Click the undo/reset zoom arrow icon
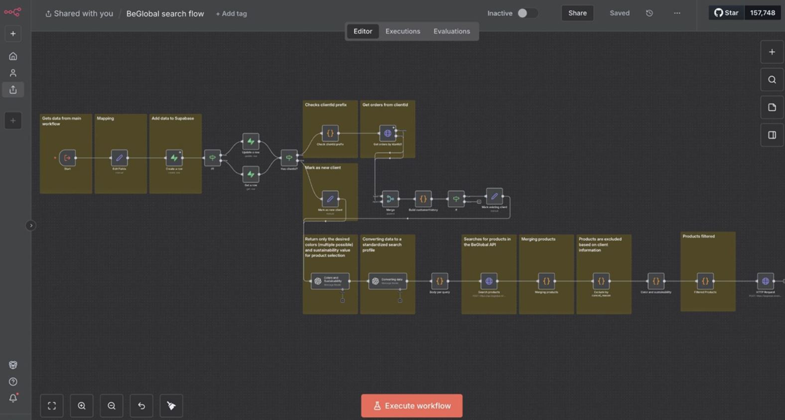 [141, 406]
